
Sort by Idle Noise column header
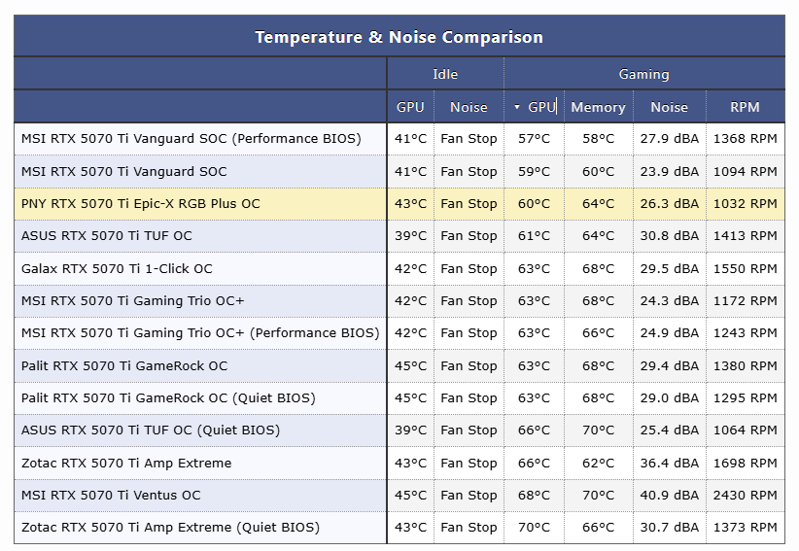469,107
